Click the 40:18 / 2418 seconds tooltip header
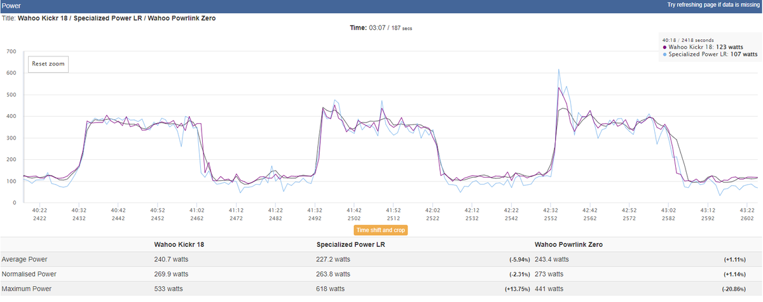 pyautogui.click(x=687, y=39)
